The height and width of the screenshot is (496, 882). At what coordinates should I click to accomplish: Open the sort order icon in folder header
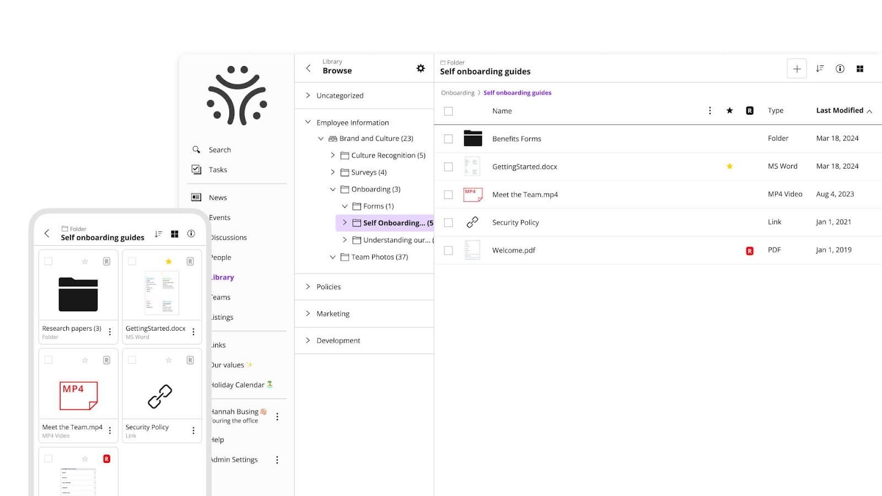[820, 69]
